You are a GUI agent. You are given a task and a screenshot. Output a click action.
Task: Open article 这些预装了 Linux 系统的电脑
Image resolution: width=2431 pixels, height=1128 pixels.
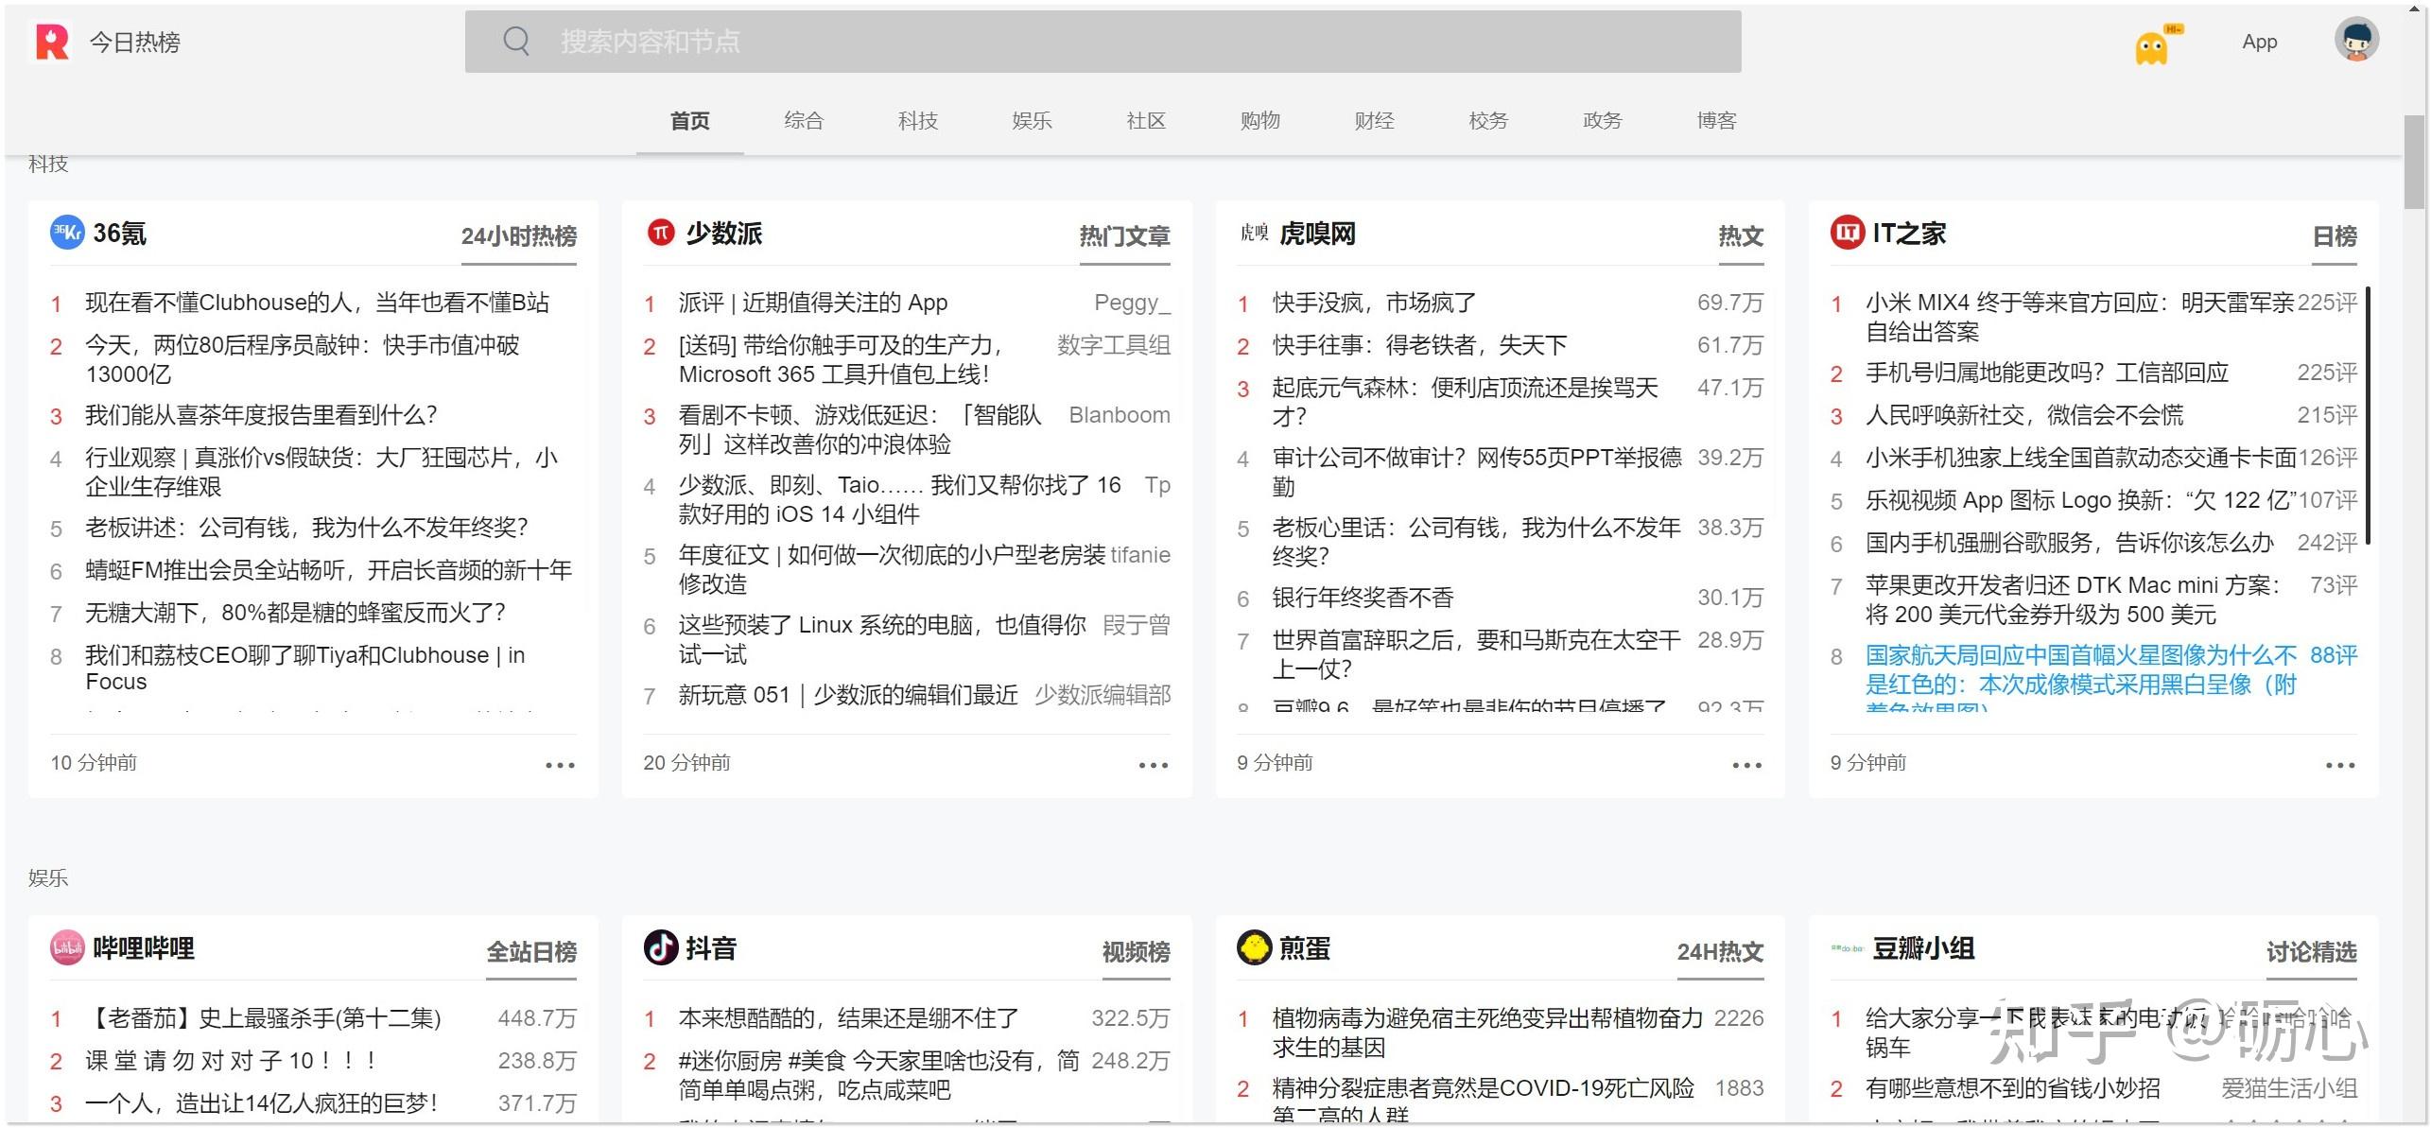click(882, 639)
